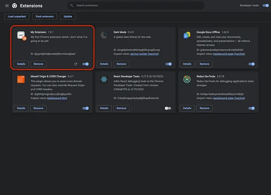
Task: Click the My Extension name text
Action: (x=38, y=32)
